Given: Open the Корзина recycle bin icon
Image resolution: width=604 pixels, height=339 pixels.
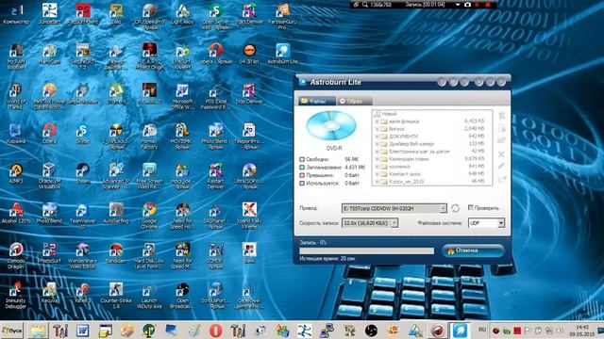Looking at the screenshot, I should pyautogui.click(x=16, y=134).
